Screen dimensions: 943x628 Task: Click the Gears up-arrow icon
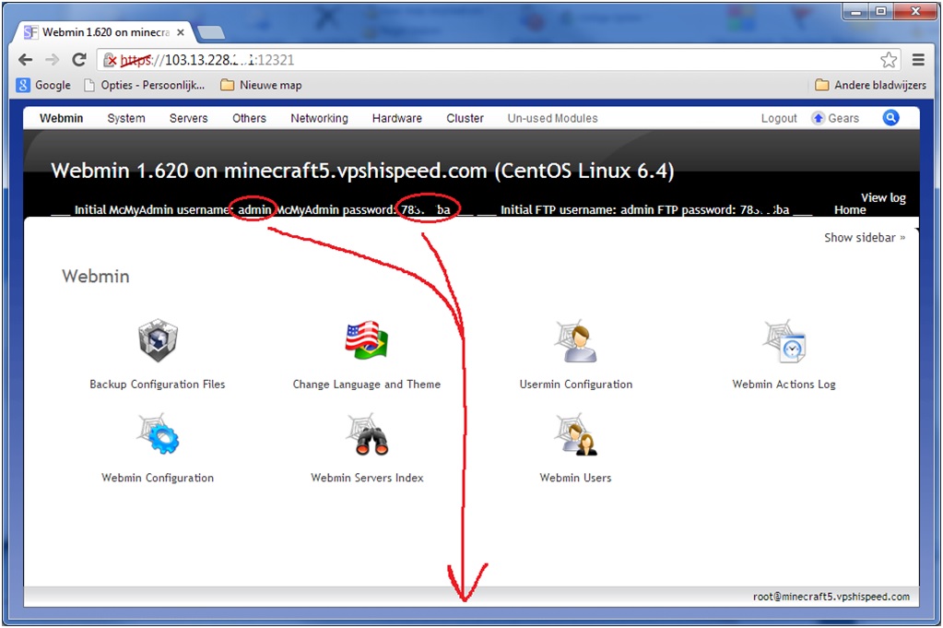pyautogui.click(x=818, y=118)
